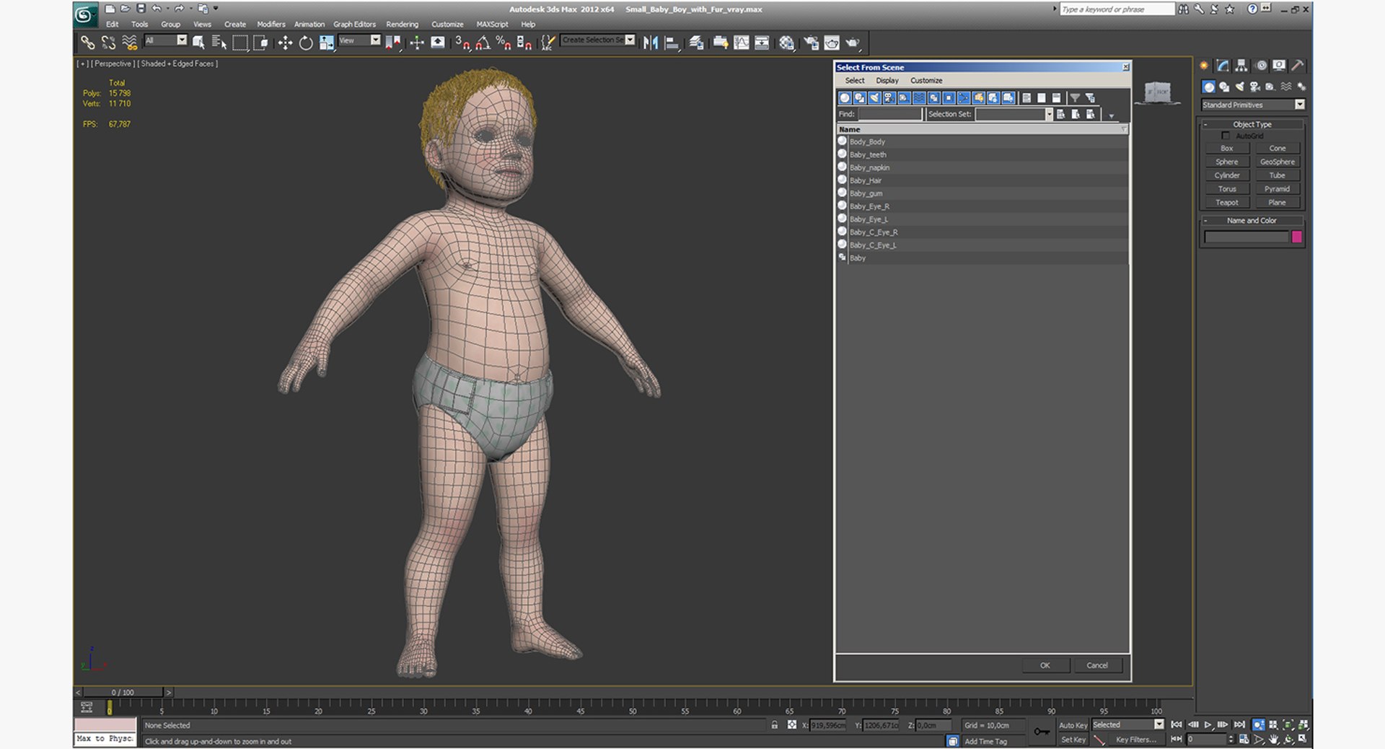Activate Select and Rotate tool
This screenshot has width=1385, height=749.
tap(306, 43)
